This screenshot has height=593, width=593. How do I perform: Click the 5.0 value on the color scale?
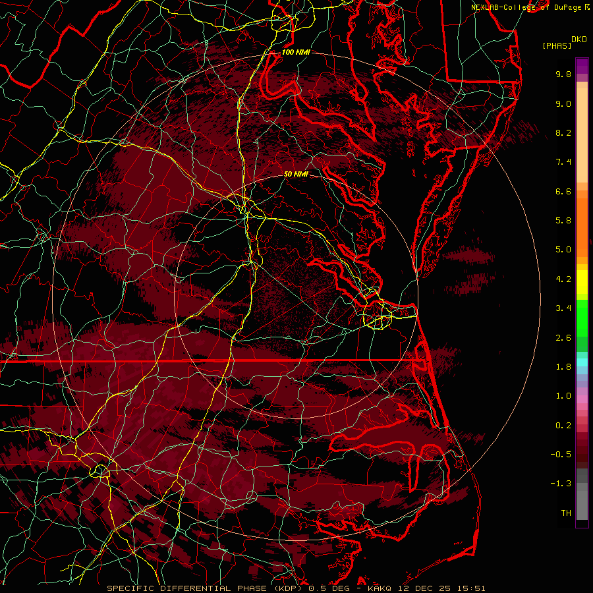(563, 250)
